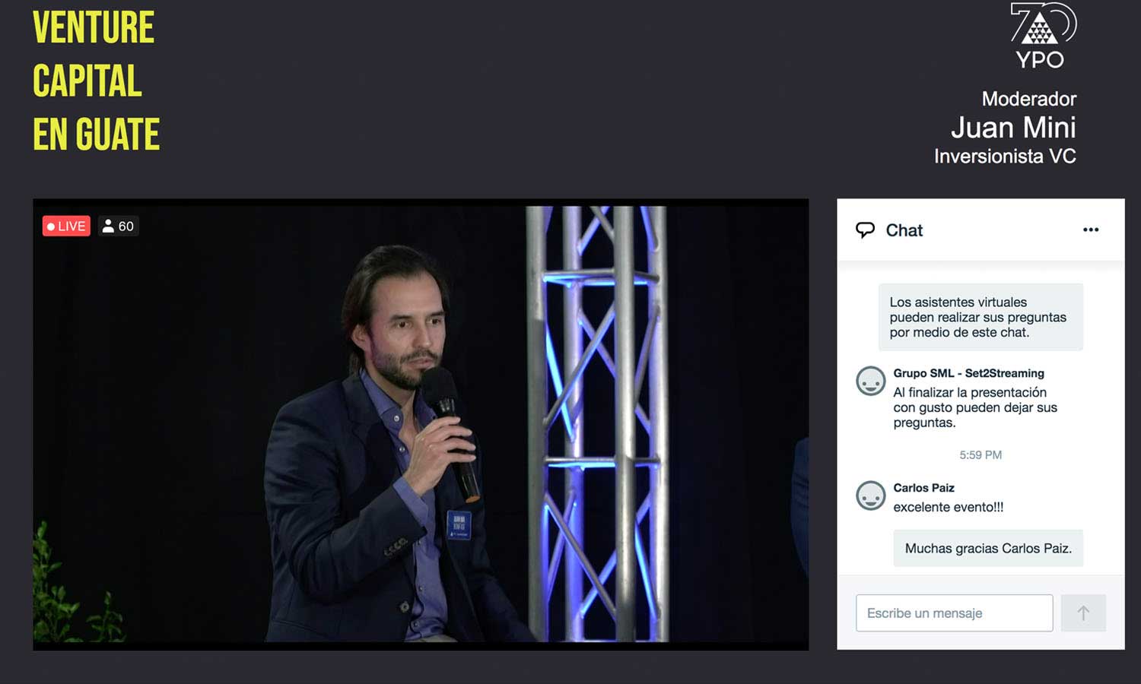Image resolution: width=1141 pixels, height=684 pixels.
Task: Click the 5:59 PM timestamp
Action: [x=980, y=455]
